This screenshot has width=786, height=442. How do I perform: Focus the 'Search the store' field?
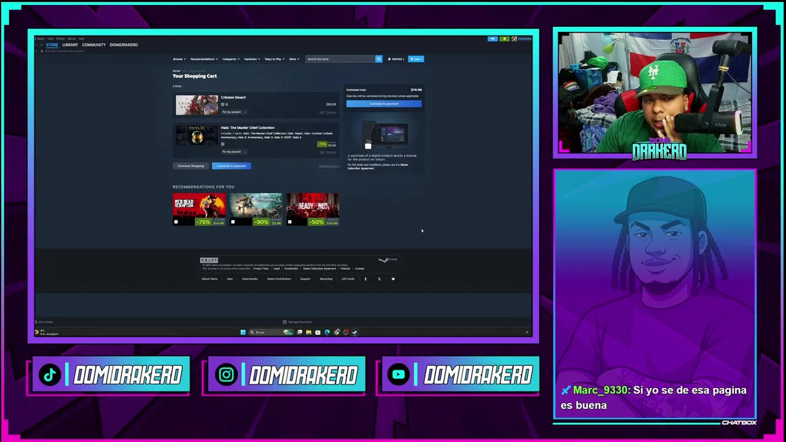341,59
